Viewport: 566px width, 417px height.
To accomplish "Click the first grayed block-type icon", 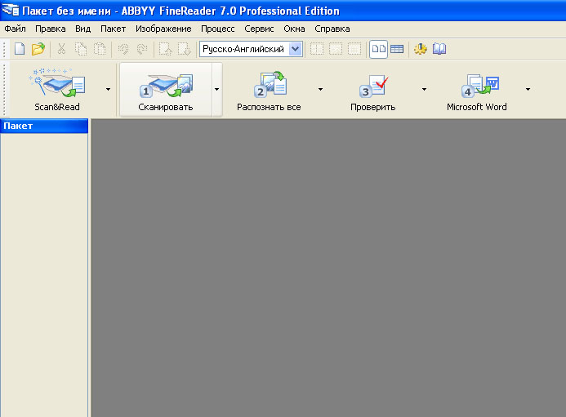I will coord(317,49).
